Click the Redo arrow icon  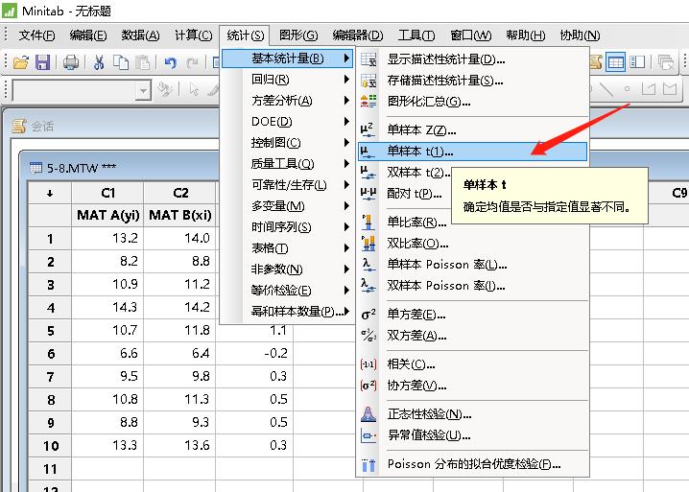192,62
